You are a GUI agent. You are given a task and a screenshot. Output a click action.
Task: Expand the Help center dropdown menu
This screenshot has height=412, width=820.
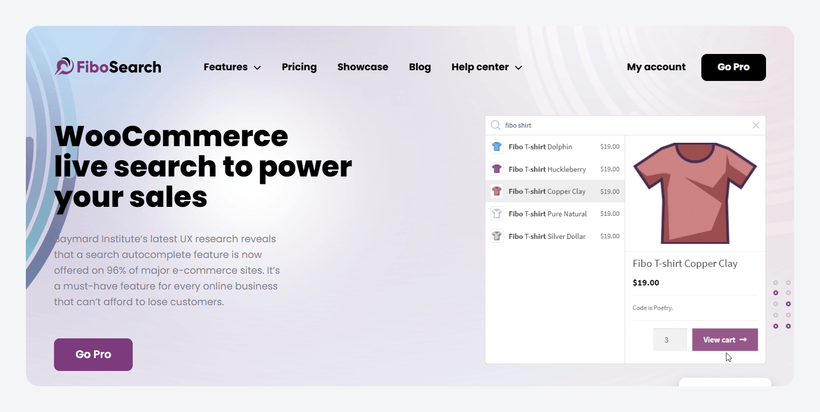pos(487,67)
